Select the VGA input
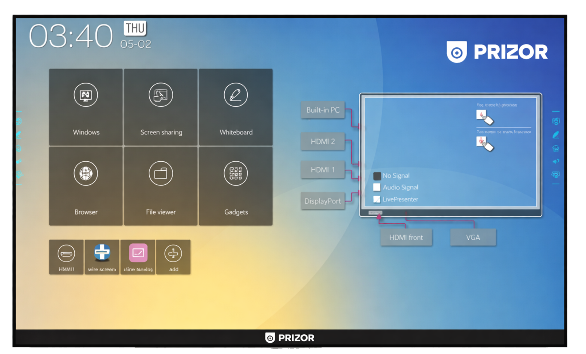The height and width of the screenshot is (354, 586). [x=473, y=237]
